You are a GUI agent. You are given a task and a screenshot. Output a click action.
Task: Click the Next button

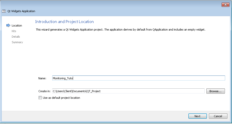198,116
